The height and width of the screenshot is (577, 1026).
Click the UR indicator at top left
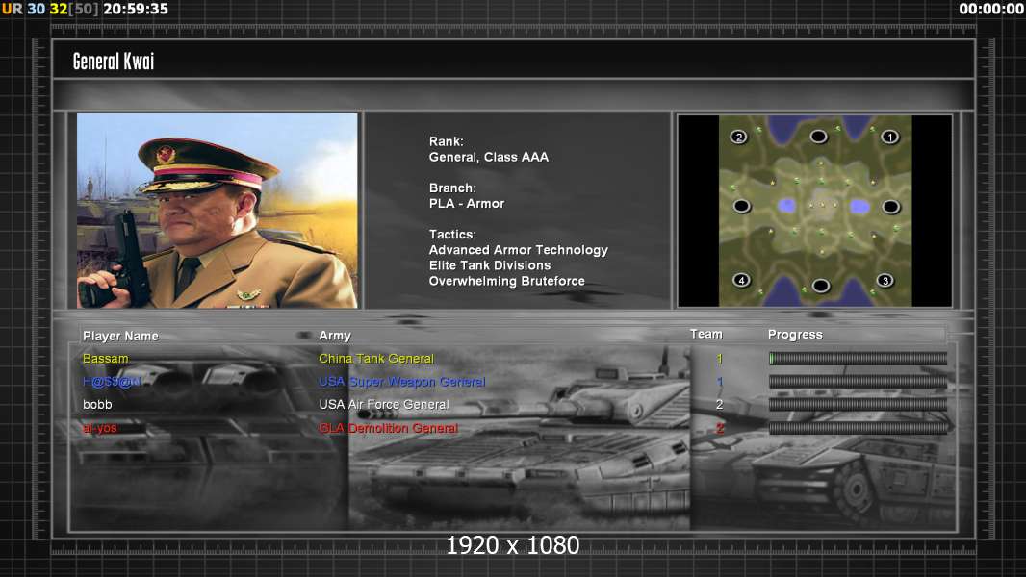[12, 9]
